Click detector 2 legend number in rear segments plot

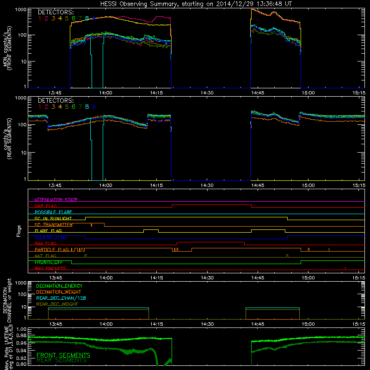[47, 107]
